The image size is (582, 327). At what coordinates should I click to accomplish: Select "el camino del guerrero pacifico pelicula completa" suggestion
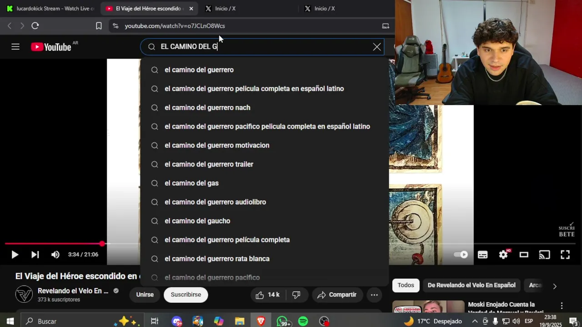[x=265, y=127]
